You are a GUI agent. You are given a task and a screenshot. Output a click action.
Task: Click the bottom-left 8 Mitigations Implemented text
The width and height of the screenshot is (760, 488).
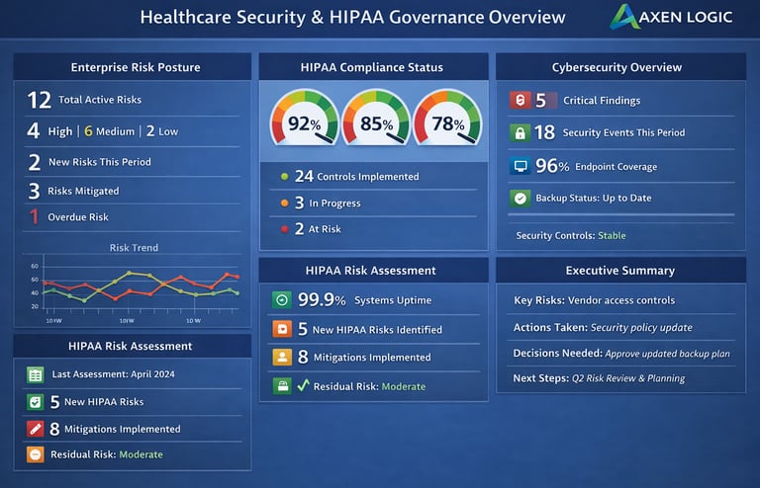(115, 429)
